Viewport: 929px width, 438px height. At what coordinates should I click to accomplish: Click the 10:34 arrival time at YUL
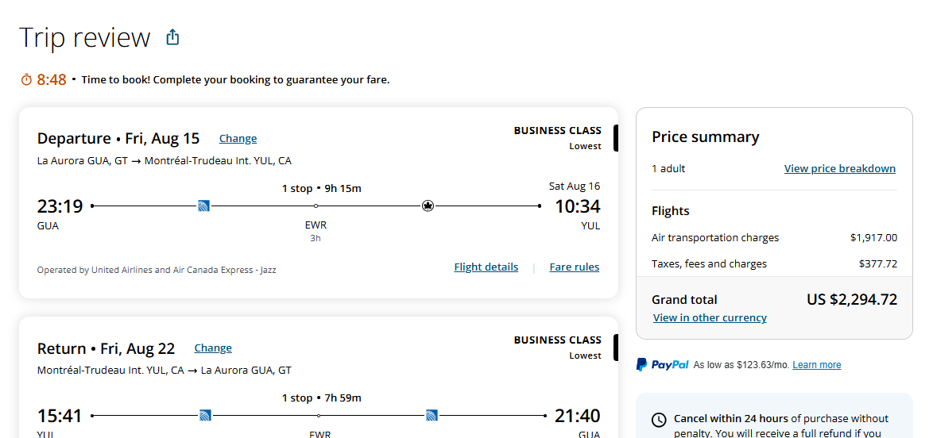(577, 207)
